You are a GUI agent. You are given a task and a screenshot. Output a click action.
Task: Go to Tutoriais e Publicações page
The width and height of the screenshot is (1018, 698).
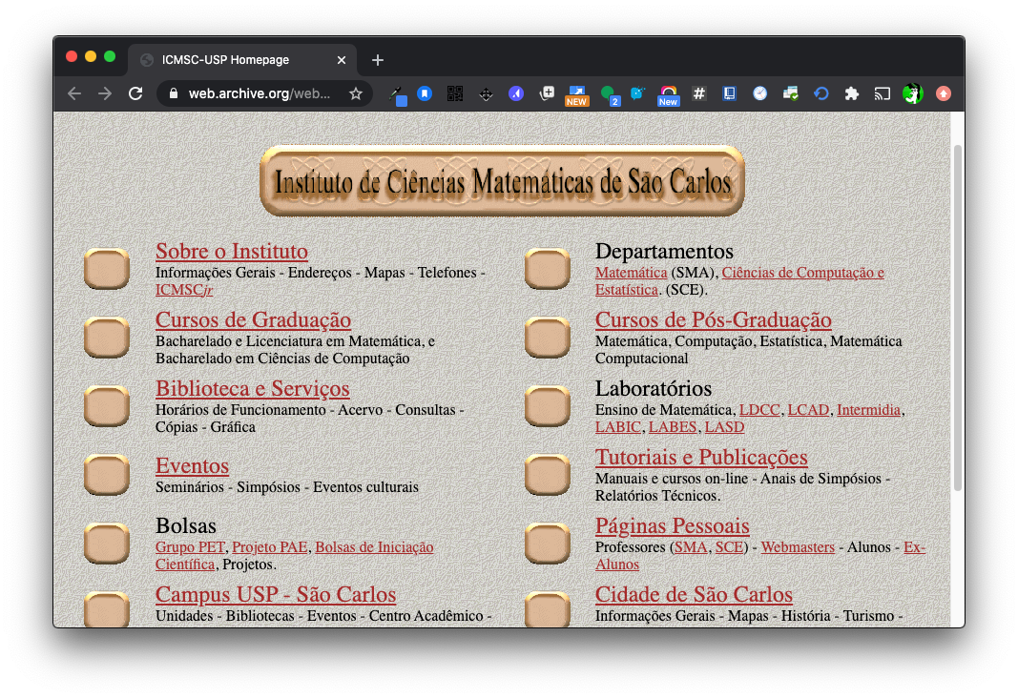tap(701, 458)
